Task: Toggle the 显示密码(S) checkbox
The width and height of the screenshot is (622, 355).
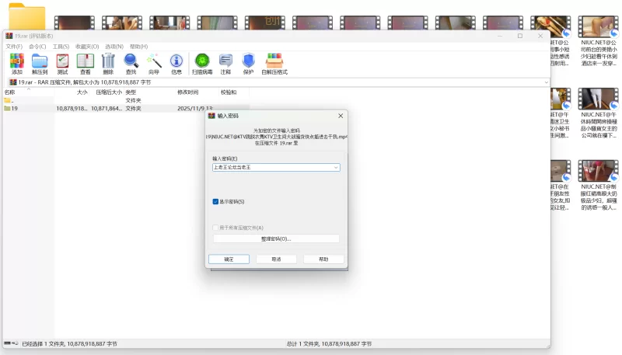Action: (215, 202)
